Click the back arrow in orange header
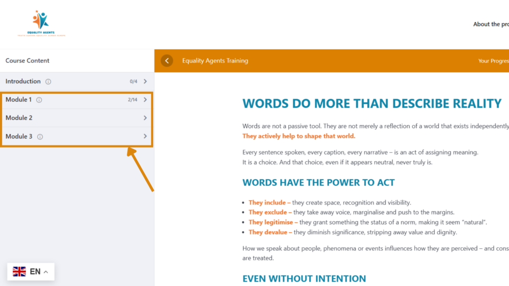This screenshot has width=509, height=286. (167, 61)
